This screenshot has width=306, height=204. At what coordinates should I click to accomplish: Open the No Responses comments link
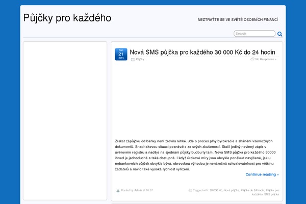[266, 59]
